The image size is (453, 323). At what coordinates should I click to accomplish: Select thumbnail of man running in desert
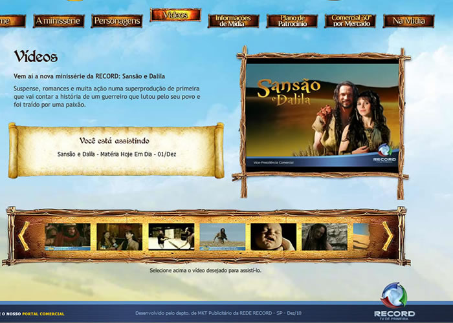pos(223,237)
